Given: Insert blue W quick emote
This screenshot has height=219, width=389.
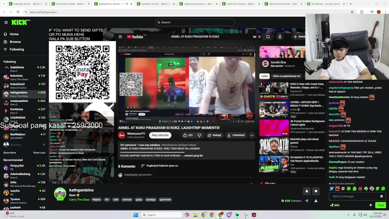Looking at the screenshot, I should 331,189.
